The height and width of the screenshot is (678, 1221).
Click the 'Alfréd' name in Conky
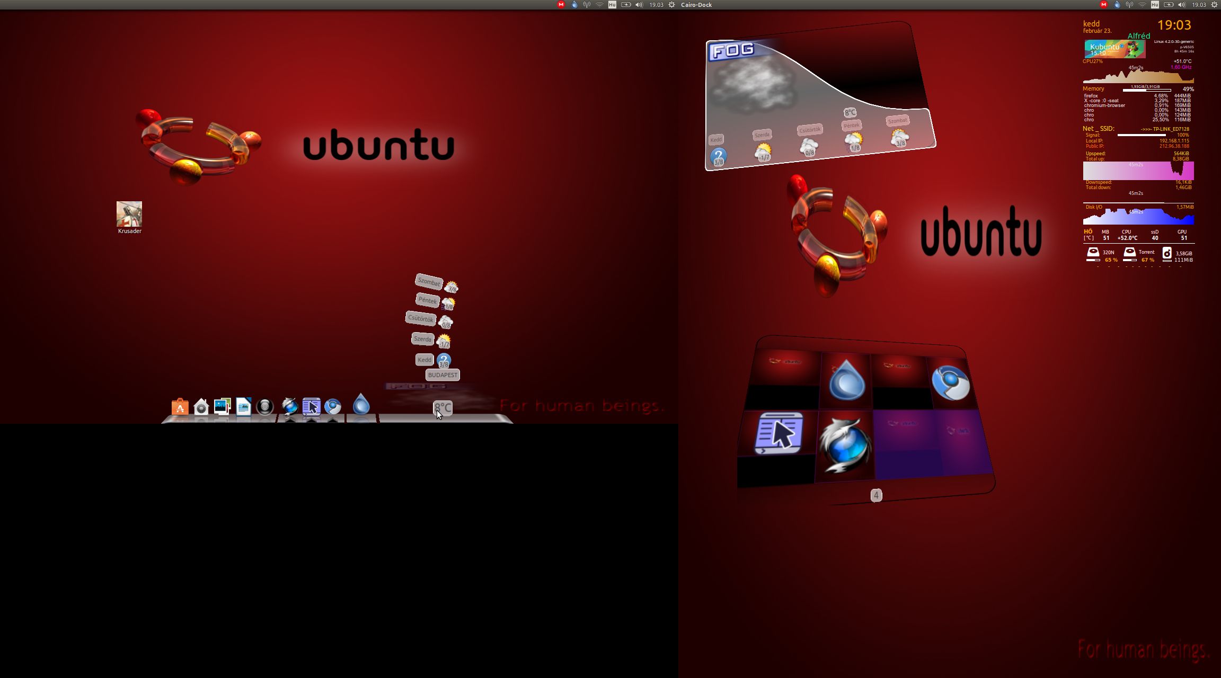coord(1138,36)
